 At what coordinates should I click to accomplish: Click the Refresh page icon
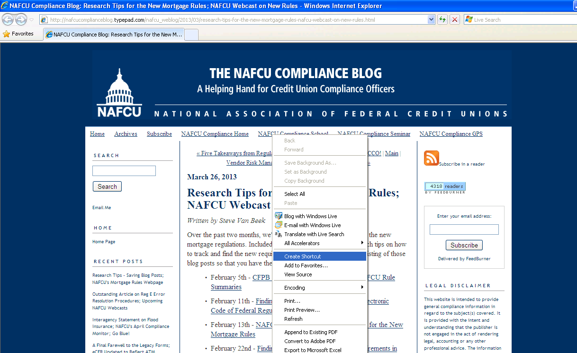[x=442, y=19]
